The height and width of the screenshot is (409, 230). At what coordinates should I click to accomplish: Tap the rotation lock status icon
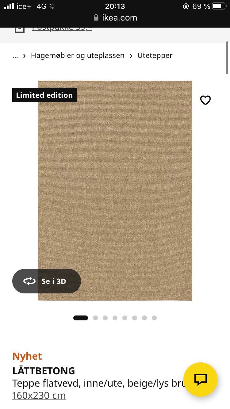186,6
